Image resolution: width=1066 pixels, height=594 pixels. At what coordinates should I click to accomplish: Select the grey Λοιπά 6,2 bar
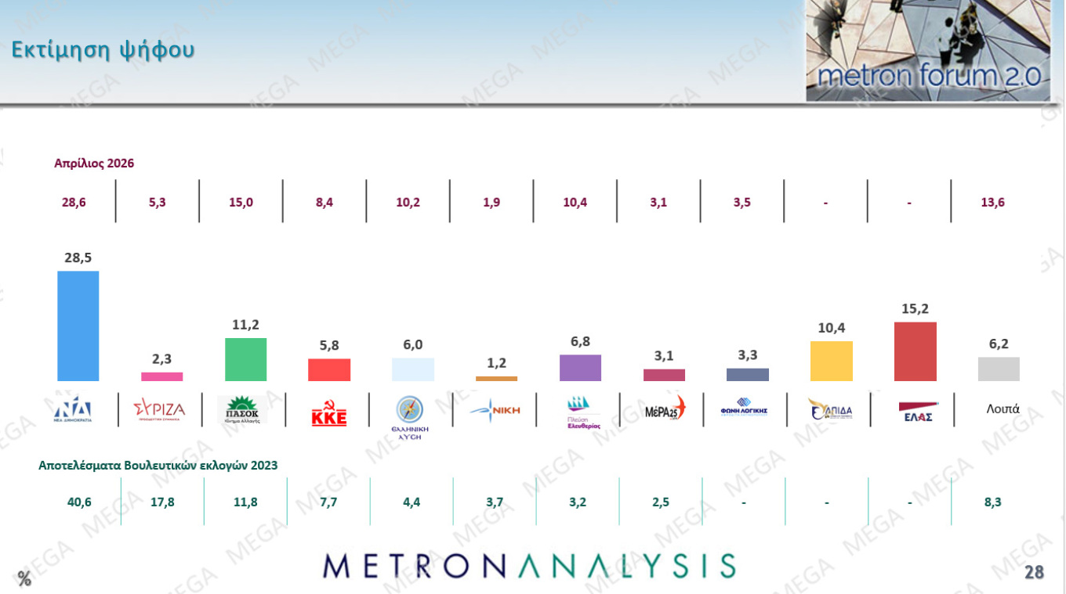(999, 369)
